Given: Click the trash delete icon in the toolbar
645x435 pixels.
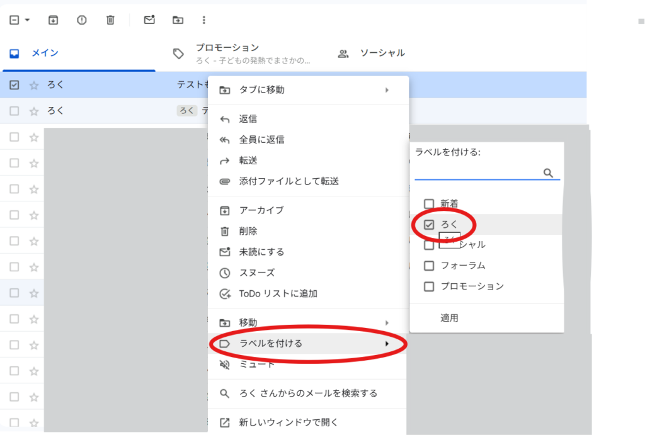Looking at the screenshot, I should tap(110, 20).
